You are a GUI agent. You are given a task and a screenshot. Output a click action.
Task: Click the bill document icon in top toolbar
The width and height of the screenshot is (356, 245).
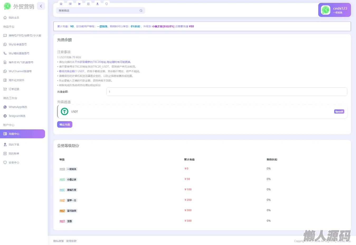click(88, 4)
